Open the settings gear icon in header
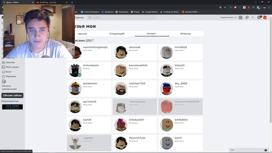Screen dimensions: 272x153 [259, 17]
